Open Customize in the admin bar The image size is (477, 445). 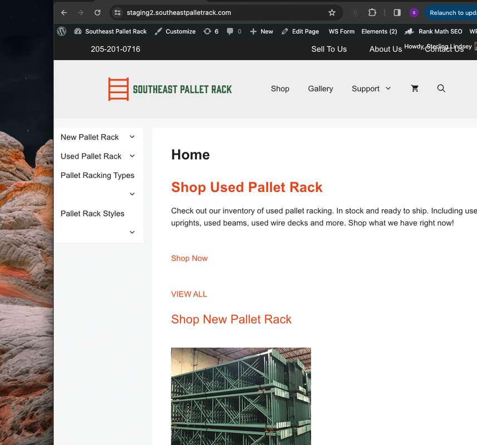pyautogui.click(x=175, y=31)
